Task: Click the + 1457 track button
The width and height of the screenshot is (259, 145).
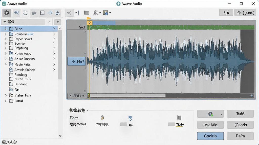Action: (x=77, y=61)
